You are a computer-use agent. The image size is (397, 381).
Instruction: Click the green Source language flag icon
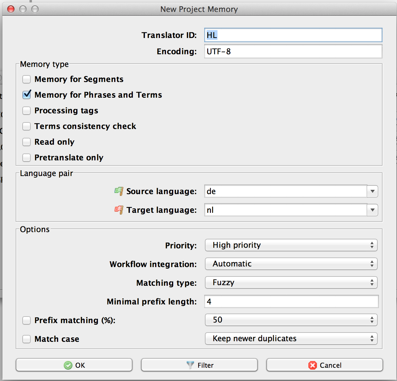pyautogui.click(x=119, y=191)
